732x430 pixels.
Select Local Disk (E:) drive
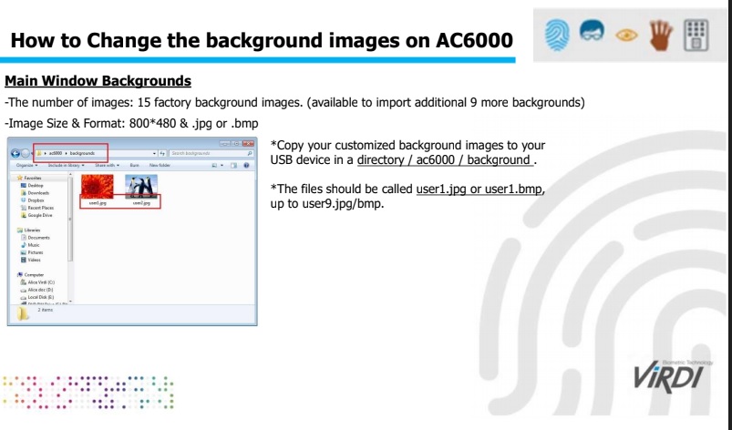[37, 297]
